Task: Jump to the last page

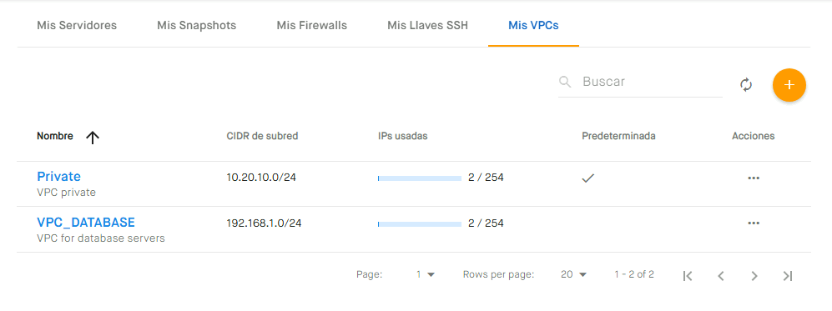Action: (788, 275)
